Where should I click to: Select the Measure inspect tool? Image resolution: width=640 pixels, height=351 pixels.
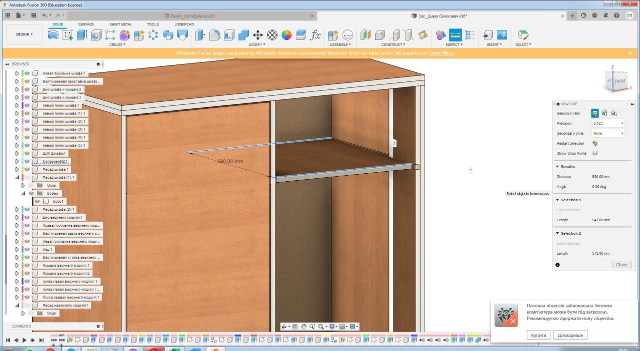click(x=455, y=35)
